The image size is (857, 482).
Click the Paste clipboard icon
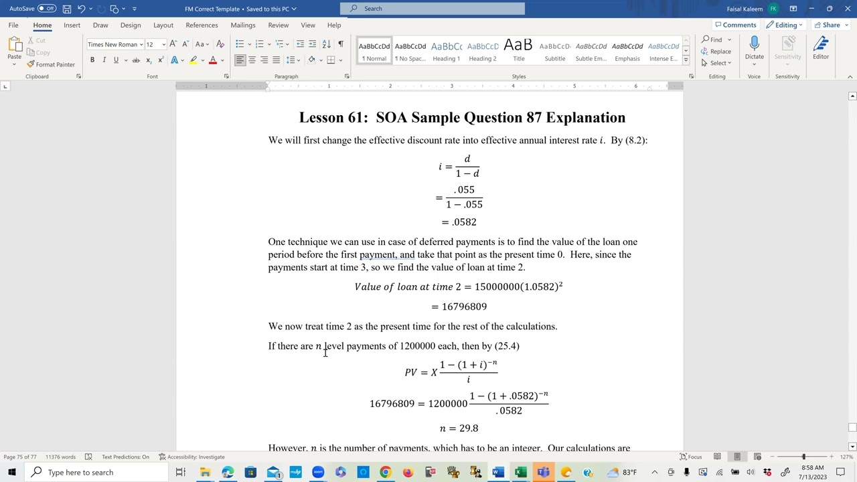[x=14, y=44]
